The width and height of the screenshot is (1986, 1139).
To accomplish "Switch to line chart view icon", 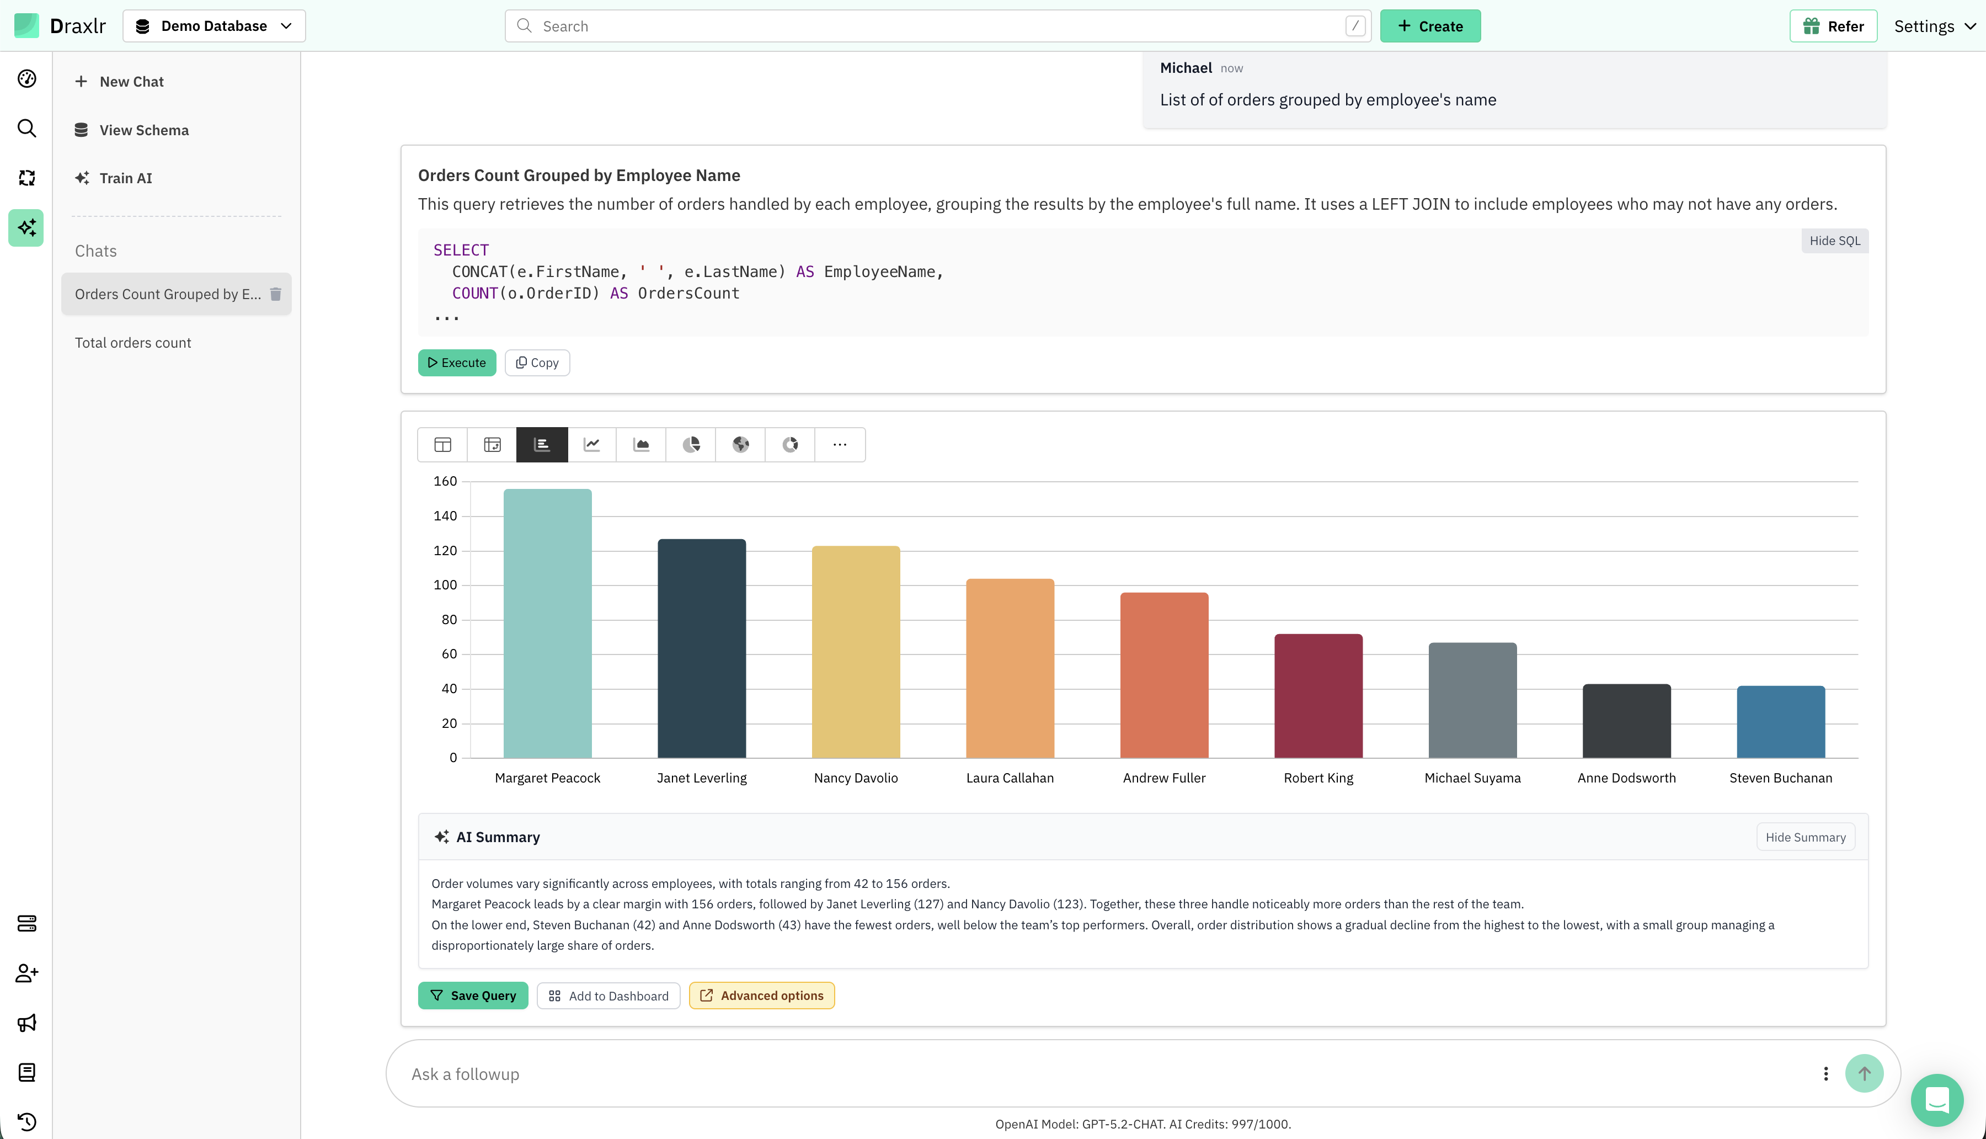I will pyautogui.click(x=592, y=444).
